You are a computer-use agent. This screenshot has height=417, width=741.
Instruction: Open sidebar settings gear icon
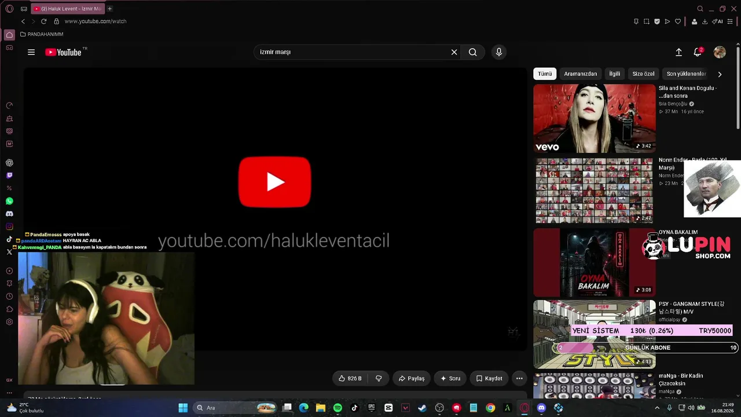pyautogui.click(x=9, y=322)
